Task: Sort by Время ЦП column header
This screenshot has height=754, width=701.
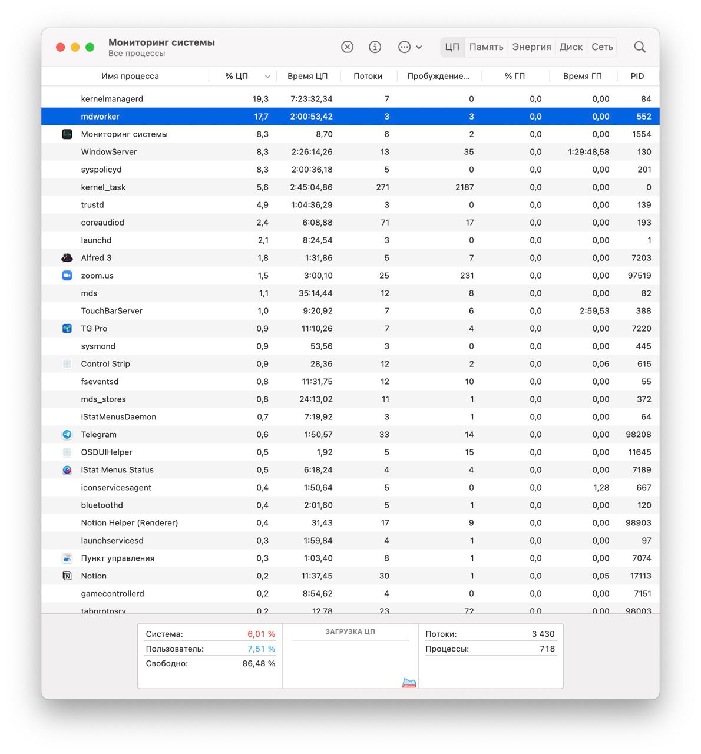Action: click(x=307, y=76)
